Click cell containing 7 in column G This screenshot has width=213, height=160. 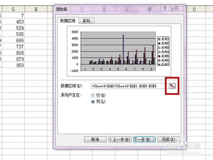(13, 15)
